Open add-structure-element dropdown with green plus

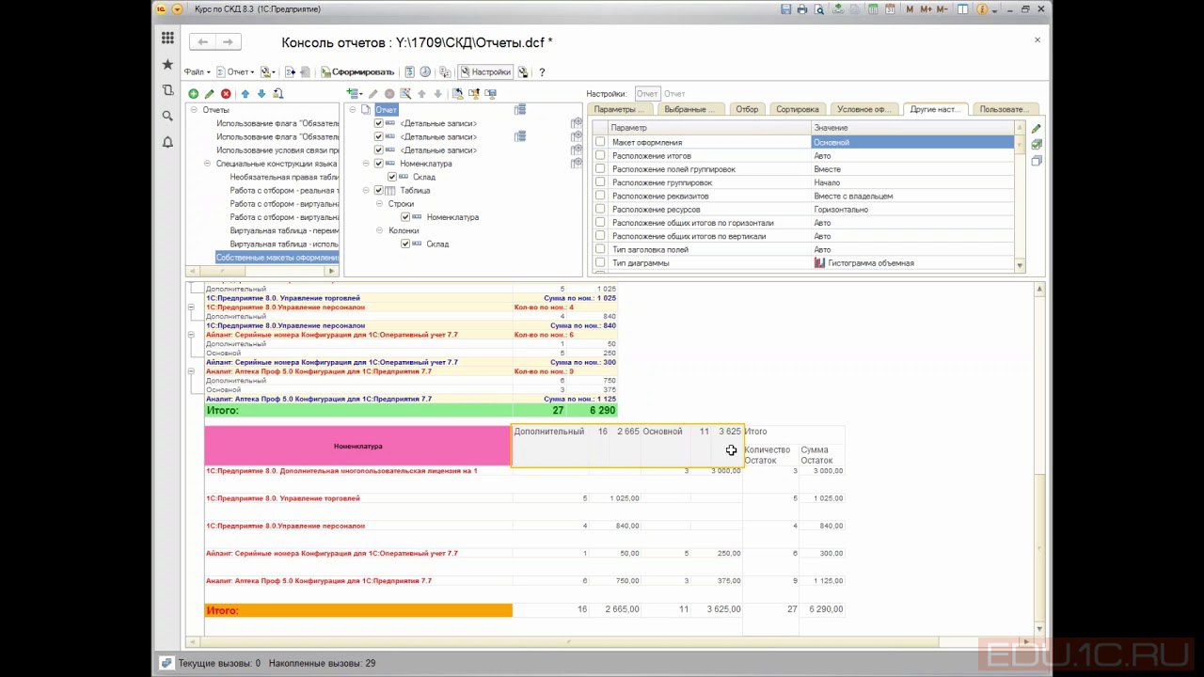(x=355, y=94)
